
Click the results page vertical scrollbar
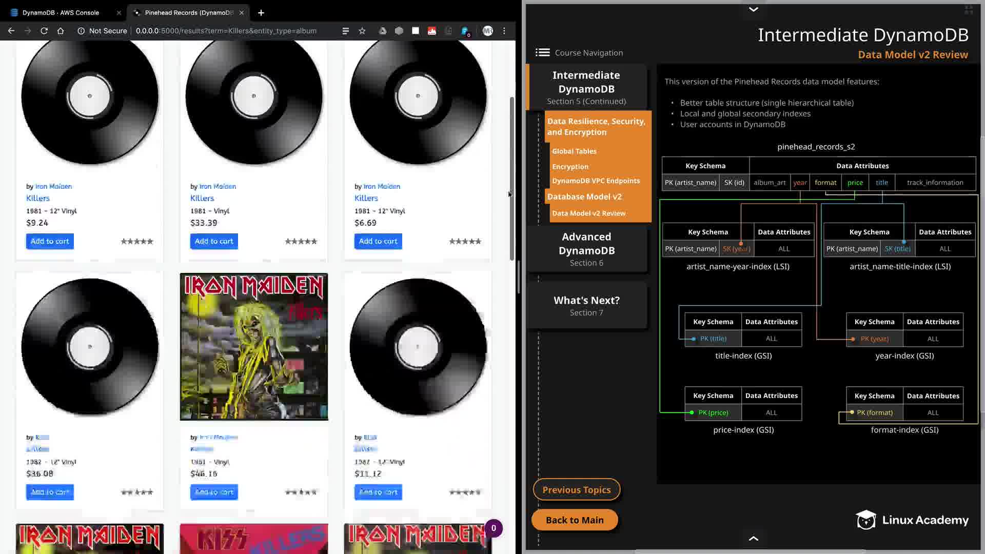tap(511, 180)
